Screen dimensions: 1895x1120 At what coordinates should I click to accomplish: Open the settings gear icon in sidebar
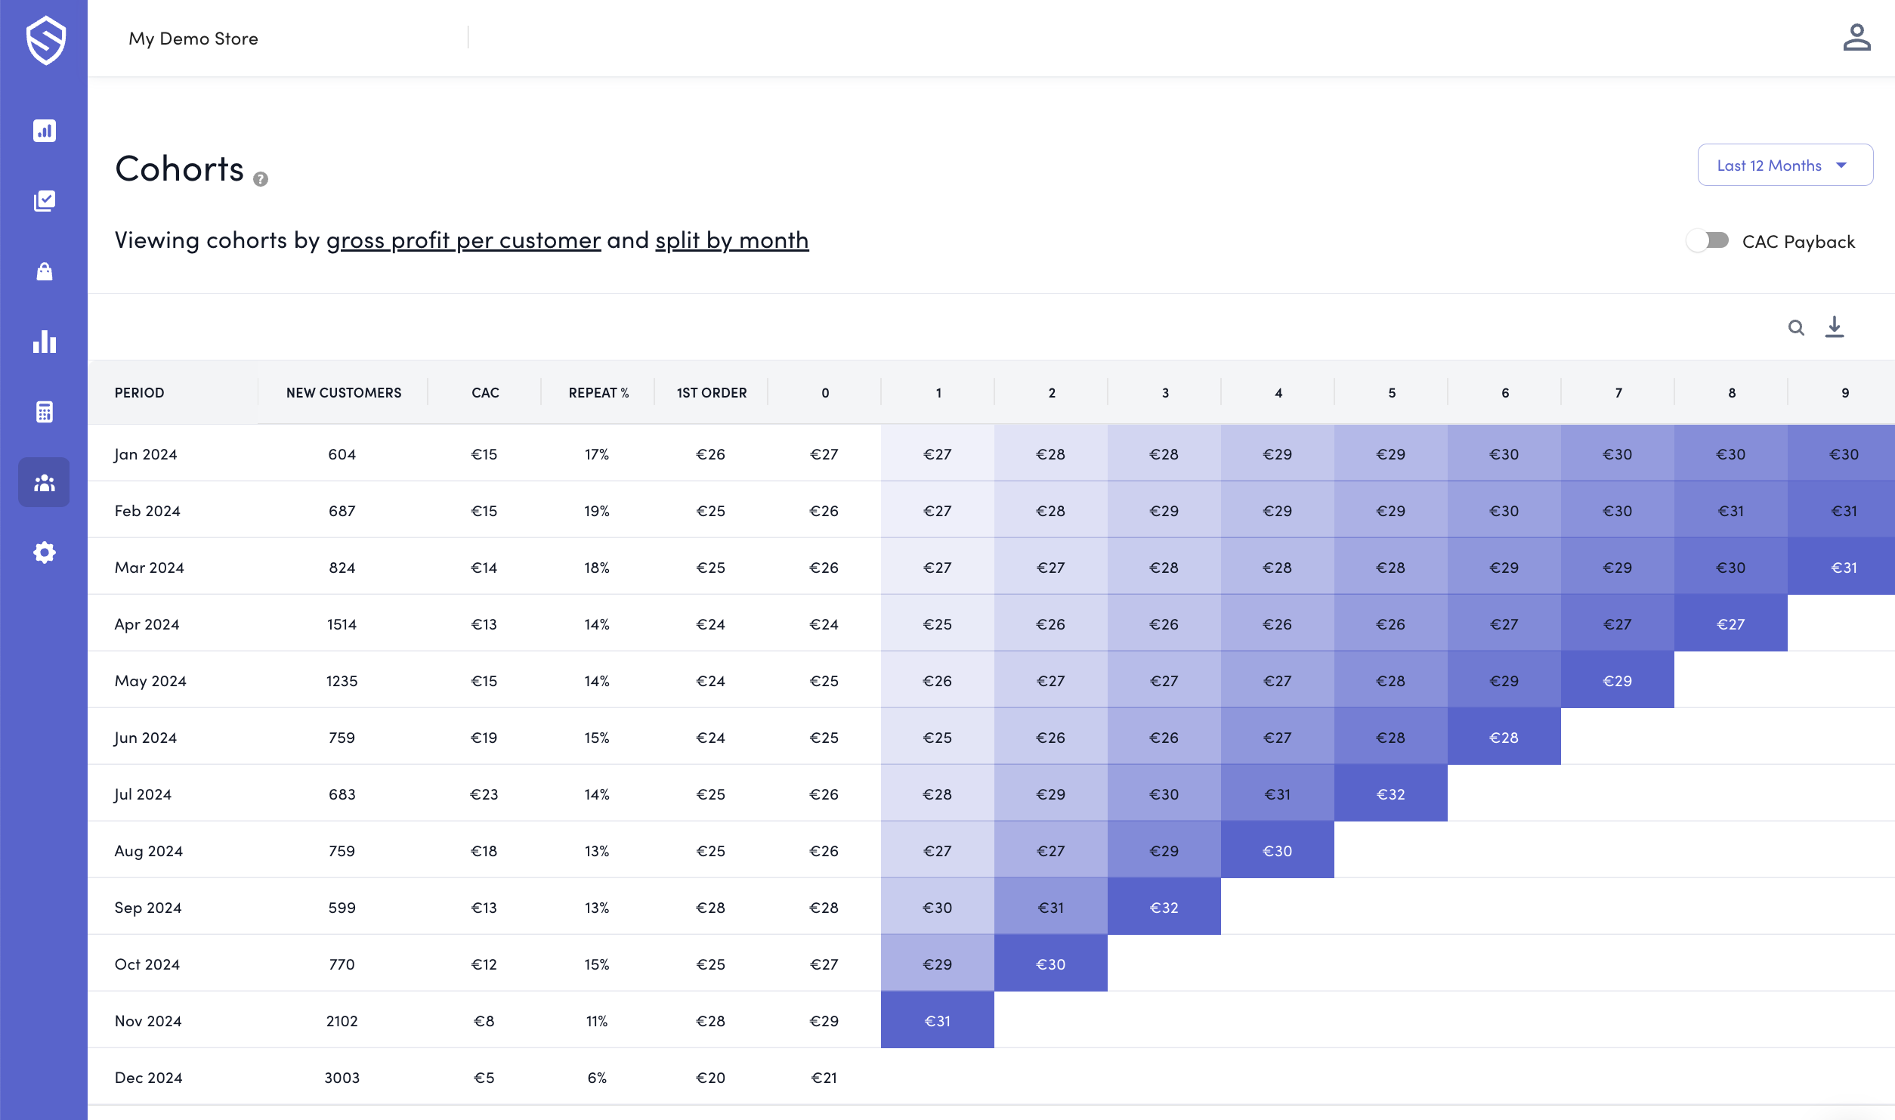[45, 552]
